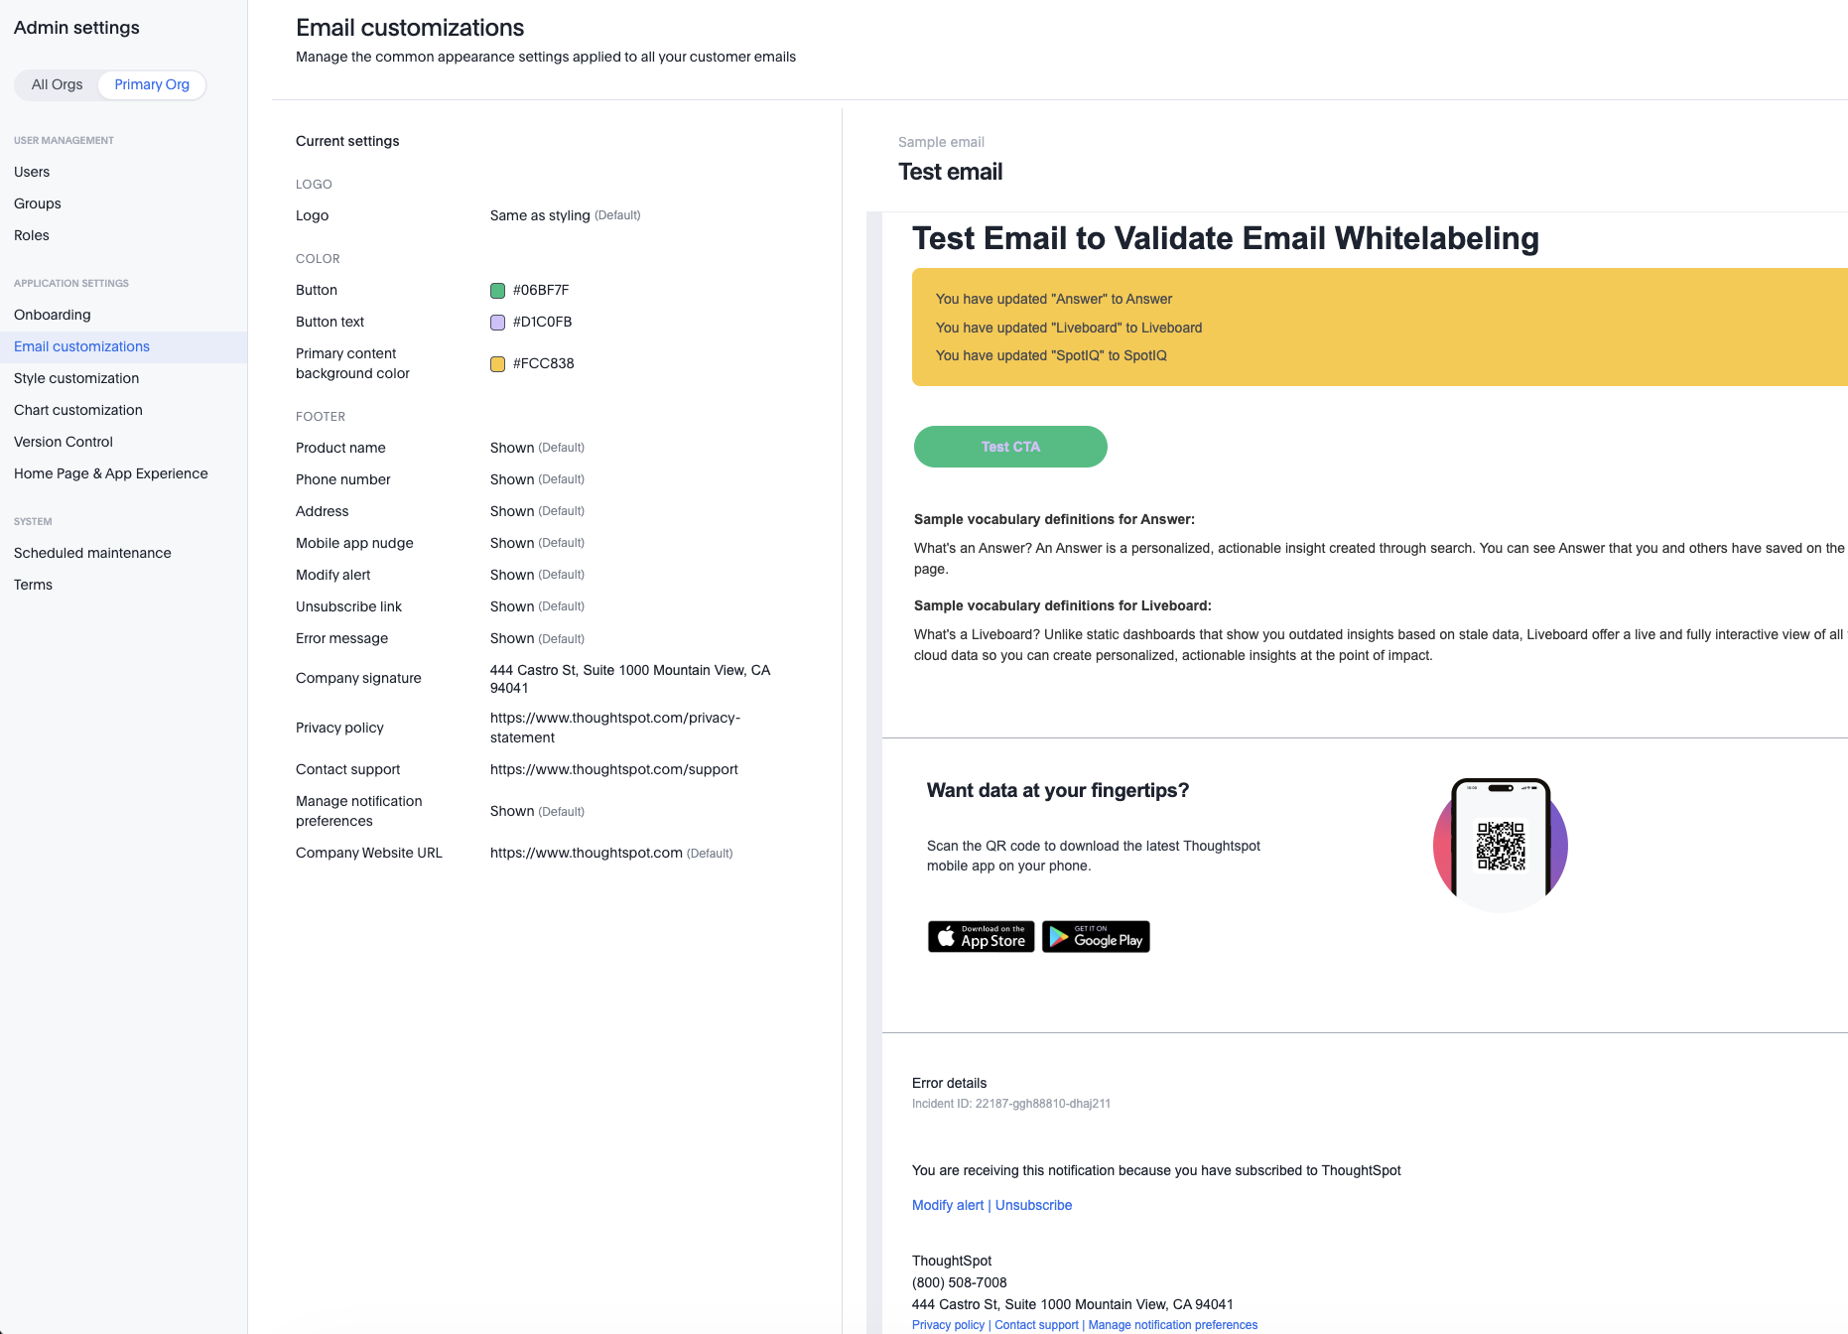Image resolution: width=1848 pixels, height=1334 pixels.
Task: Open the button color swatch #06BF7F
Action: coord(499,290)
